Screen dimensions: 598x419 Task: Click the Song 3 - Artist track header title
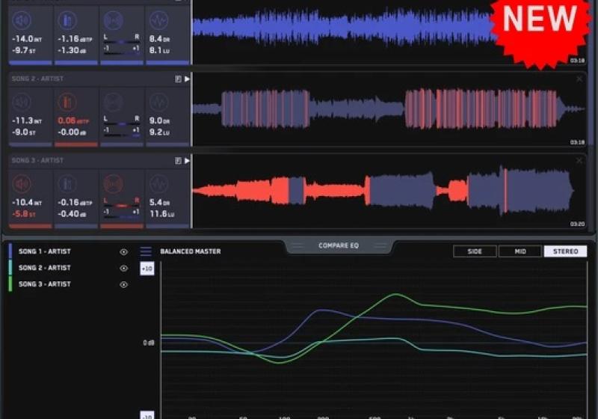tap(37, 160)
